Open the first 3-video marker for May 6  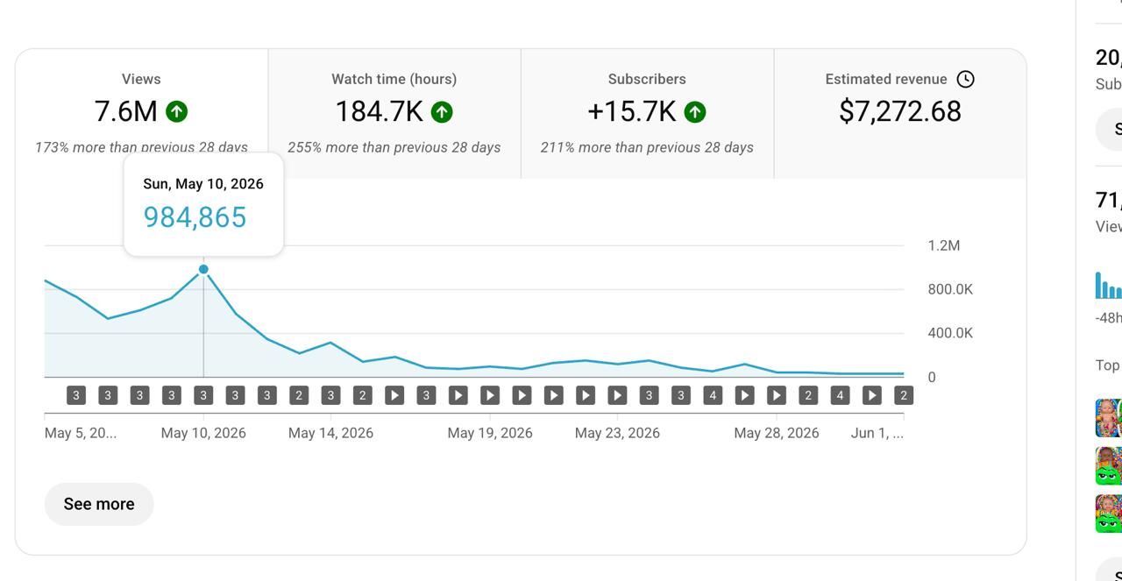[76, 395]
